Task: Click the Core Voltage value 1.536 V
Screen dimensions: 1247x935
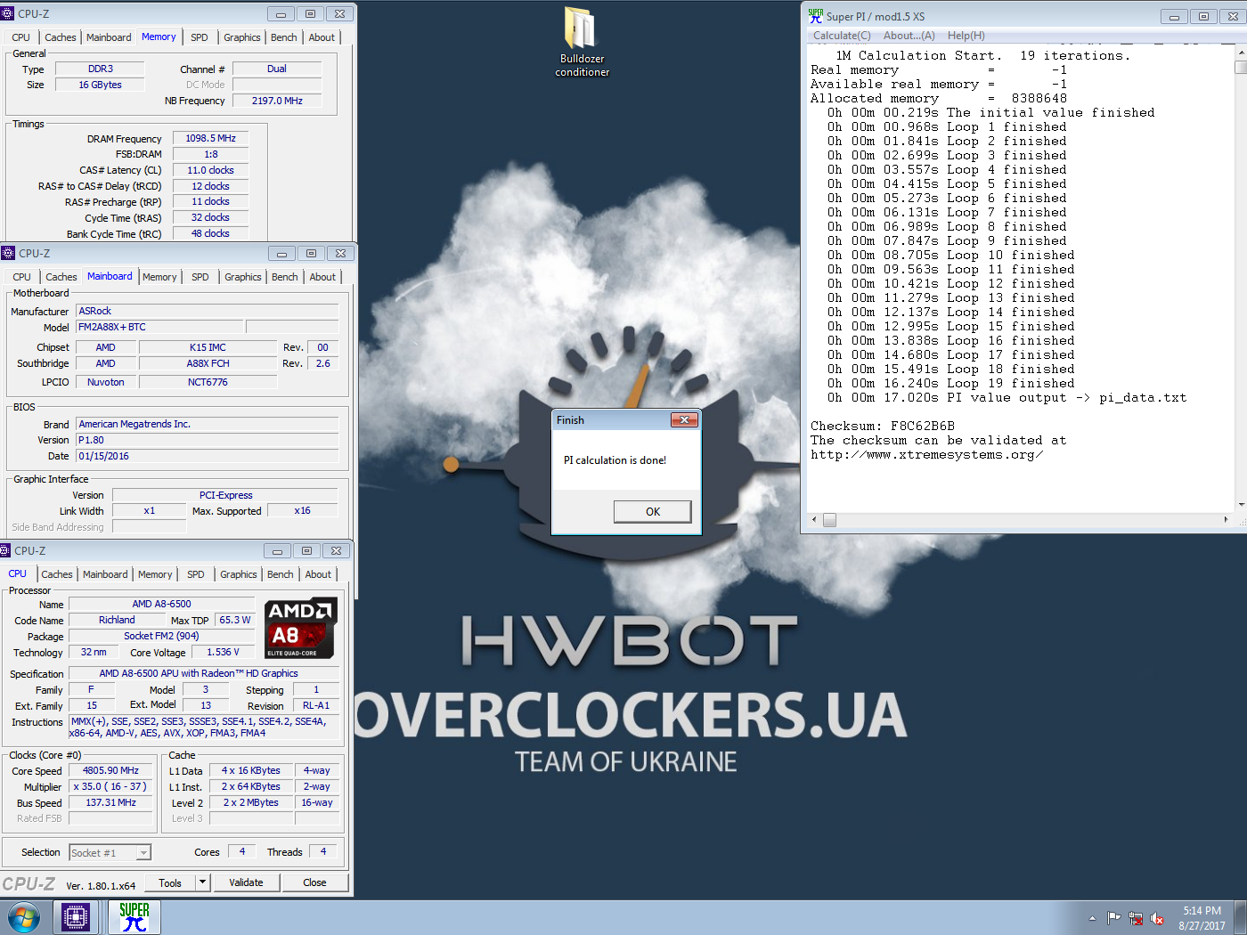Action: point(223,653)
